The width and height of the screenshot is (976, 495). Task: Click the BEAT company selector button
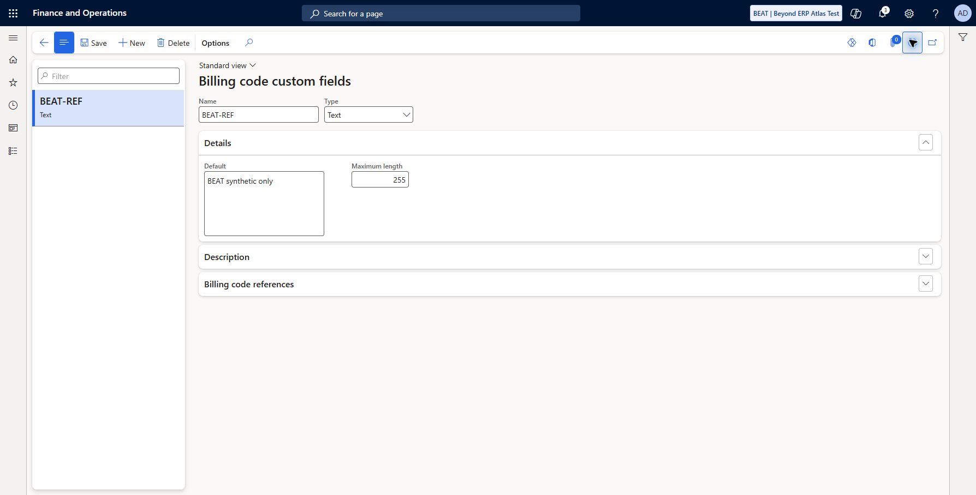tap(796, 13)
